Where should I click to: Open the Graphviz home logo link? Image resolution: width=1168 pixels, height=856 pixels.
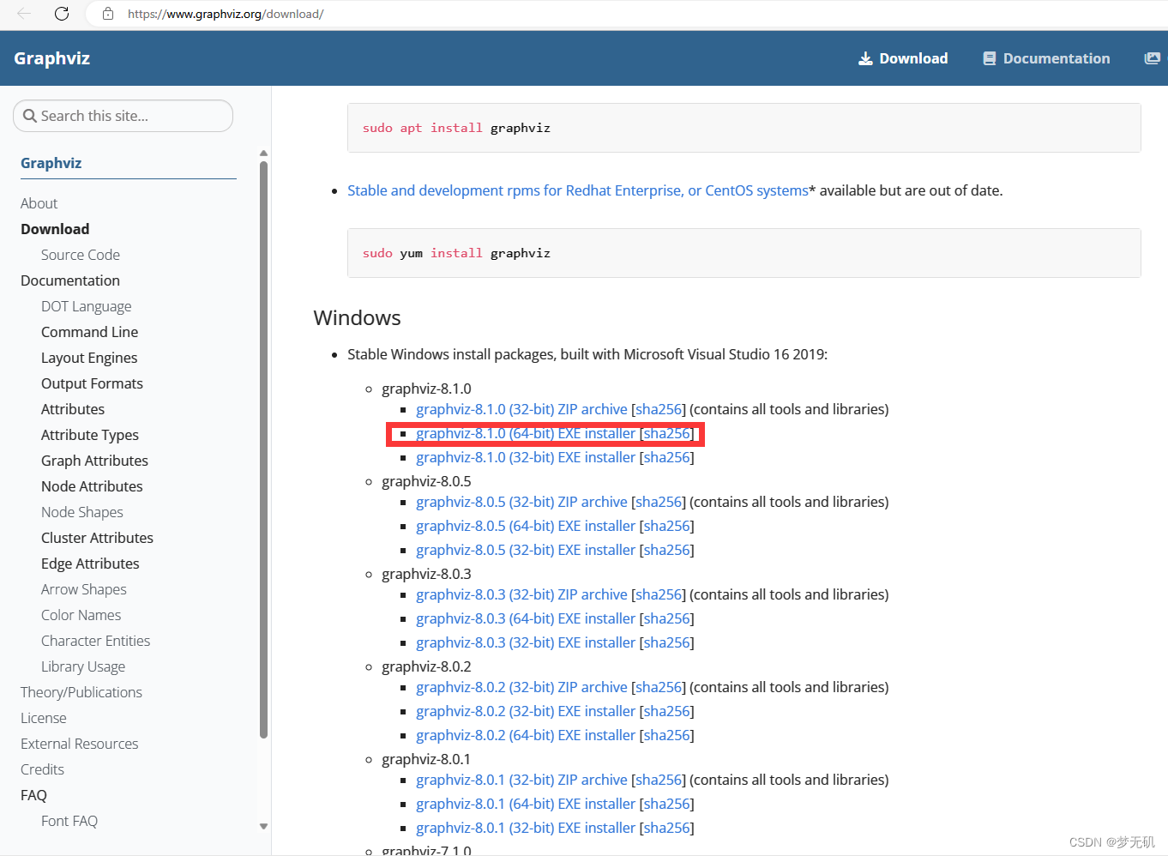tap(52, 58)
